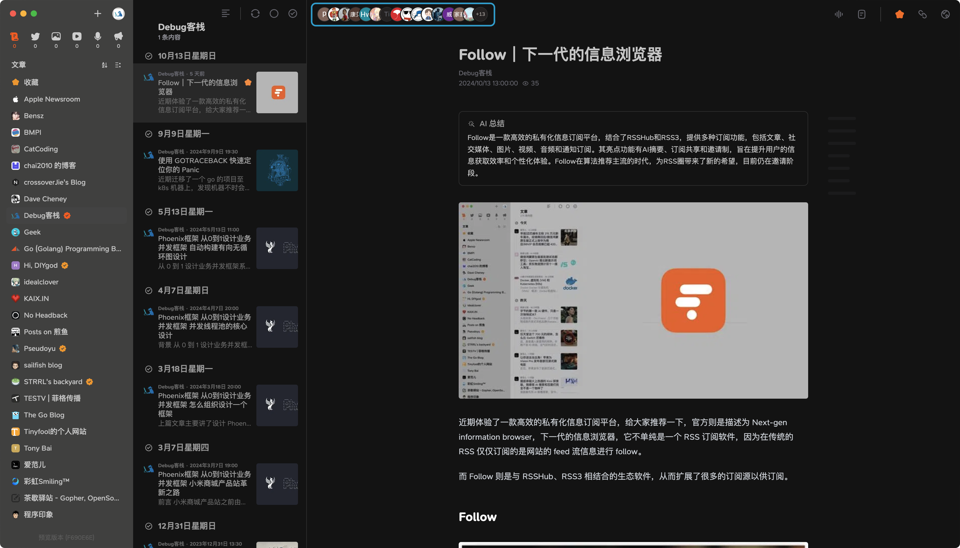Open the notifications megaphone tab
Viewport: 960px width, 548px height.
118,37
